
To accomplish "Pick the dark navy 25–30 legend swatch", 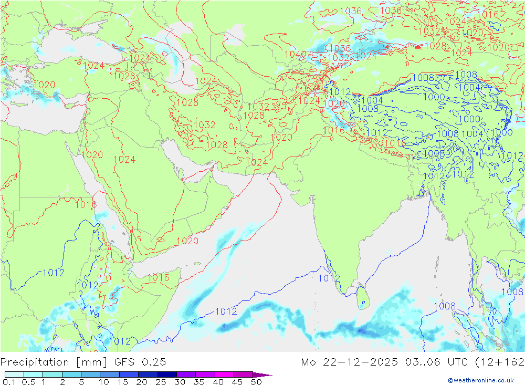I will (x=167, y=374).
